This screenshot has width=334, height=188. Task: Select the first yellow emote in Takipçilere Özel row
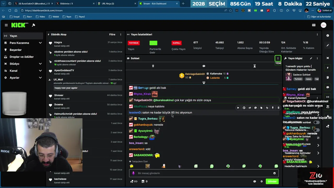coord(132,166)
